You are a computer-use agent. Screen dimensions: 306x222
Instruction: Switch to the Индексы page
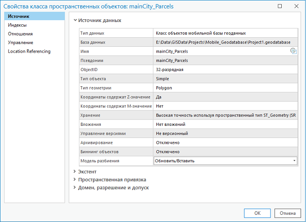pyautogui.click(x=17, y=25)
